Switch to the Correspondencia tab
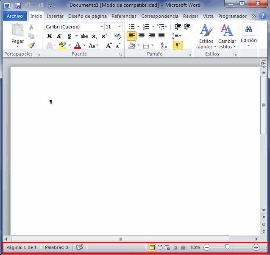270x255 pixels. coord(160,16)
